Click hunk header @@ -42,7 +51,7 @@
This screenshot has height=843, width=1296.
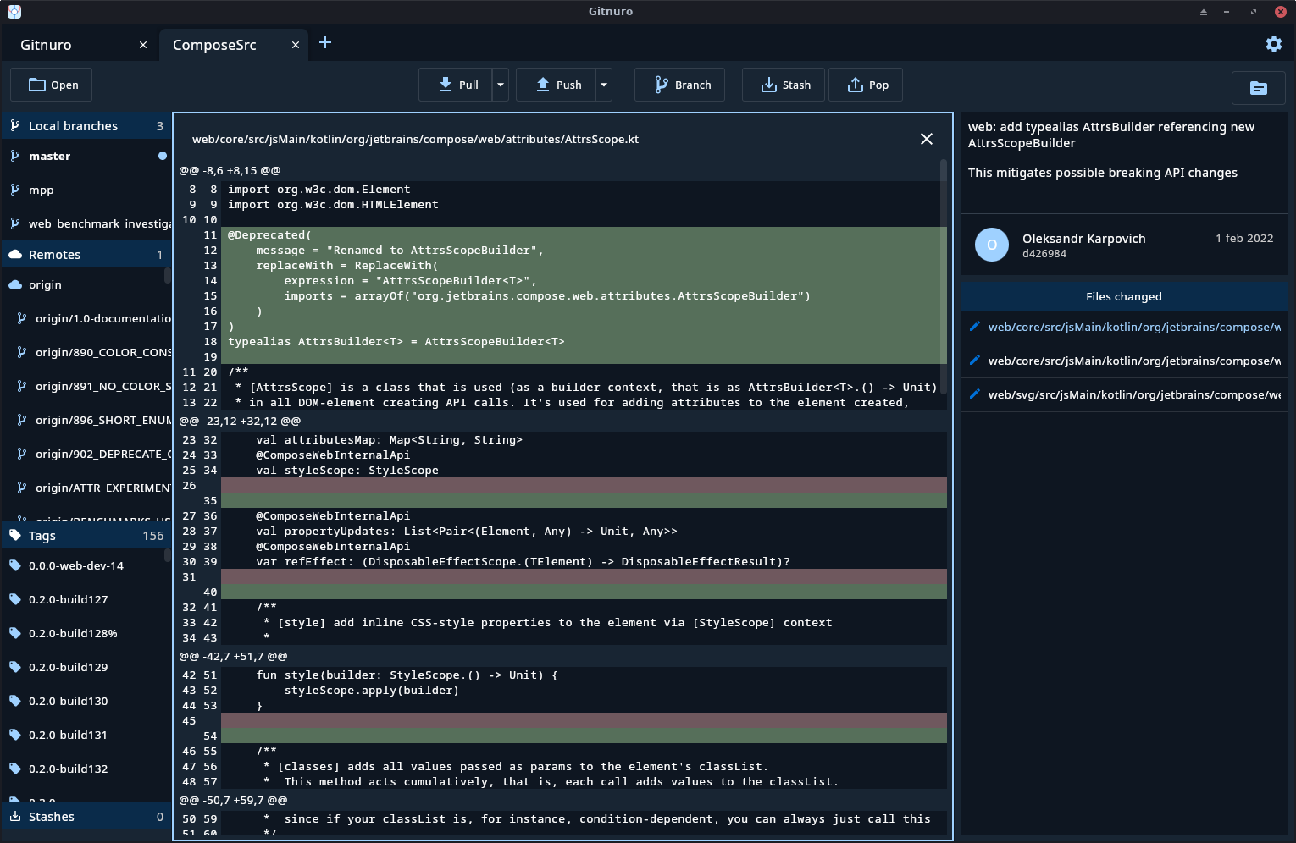pyautogui.click(x=233, y=656)
